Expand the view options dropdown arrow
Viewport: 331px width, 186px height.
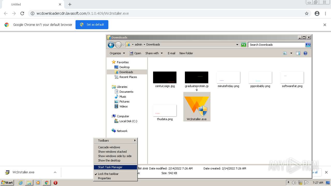point(291,53)
